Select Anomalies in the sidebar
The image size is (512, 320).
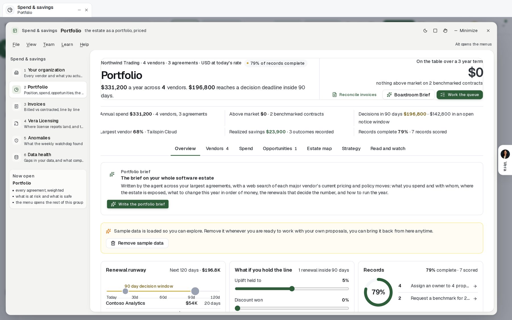(x=48, y=141)
